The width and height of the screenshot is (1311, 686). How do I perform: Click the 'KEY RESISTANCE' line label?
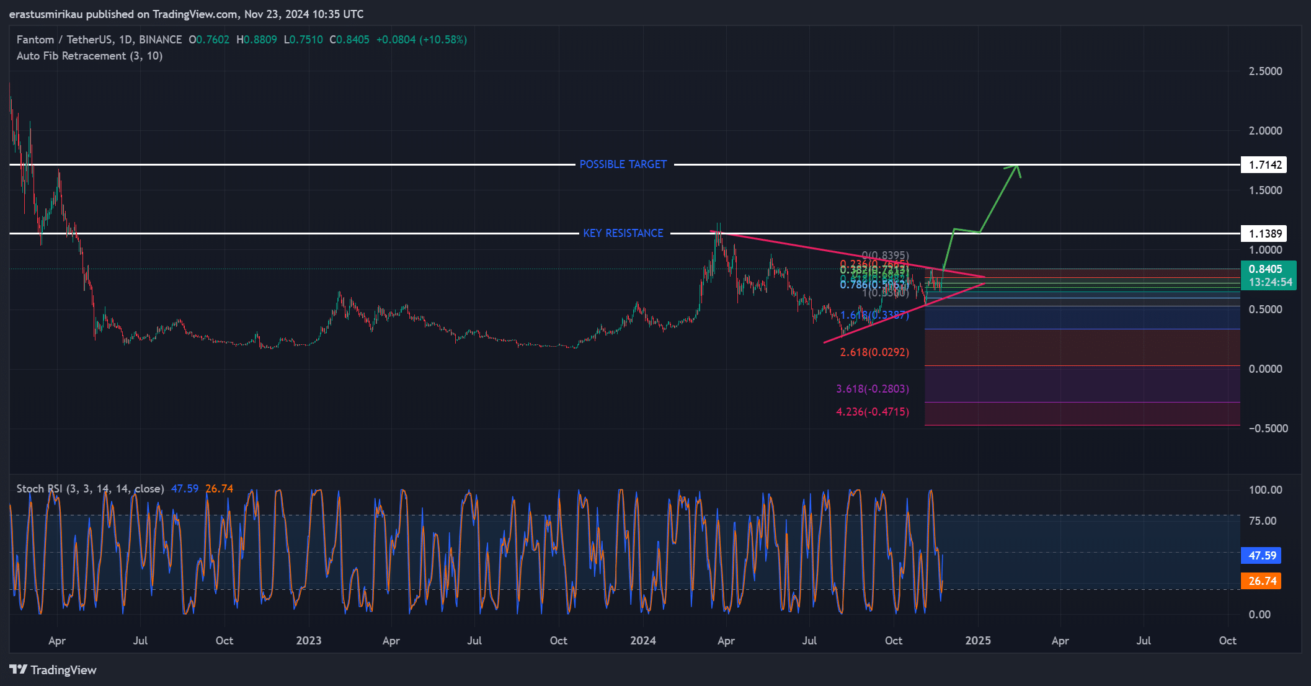[x=623, y=233]
